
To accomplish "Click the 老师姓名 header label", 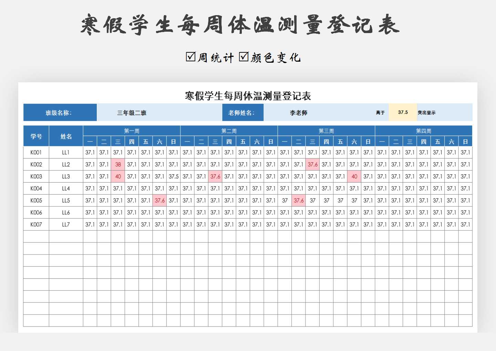I will coord(243,112).
